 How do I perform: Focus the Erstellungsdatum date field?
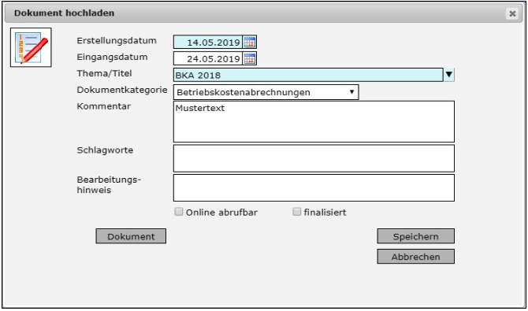point(208,42)
